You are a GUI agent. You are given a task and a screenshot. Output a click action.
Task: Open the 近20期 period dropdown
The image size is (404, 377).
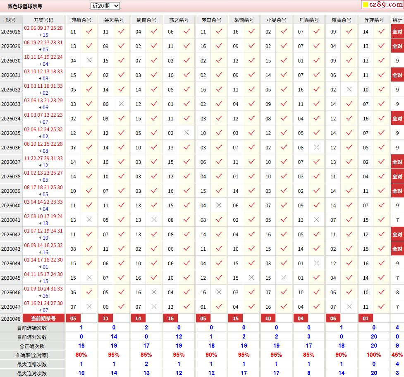(x=105, y=6)
